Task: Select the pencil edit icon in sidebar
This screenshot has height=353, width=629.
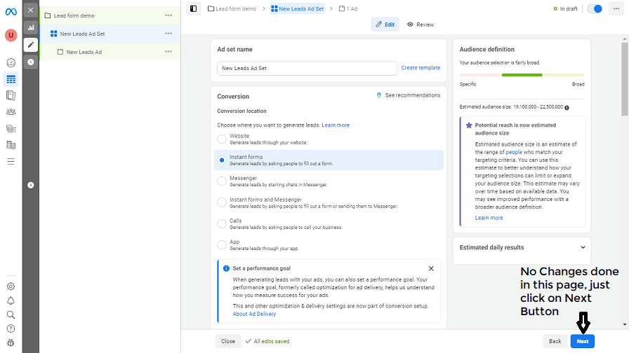Action: click(30, 45)
